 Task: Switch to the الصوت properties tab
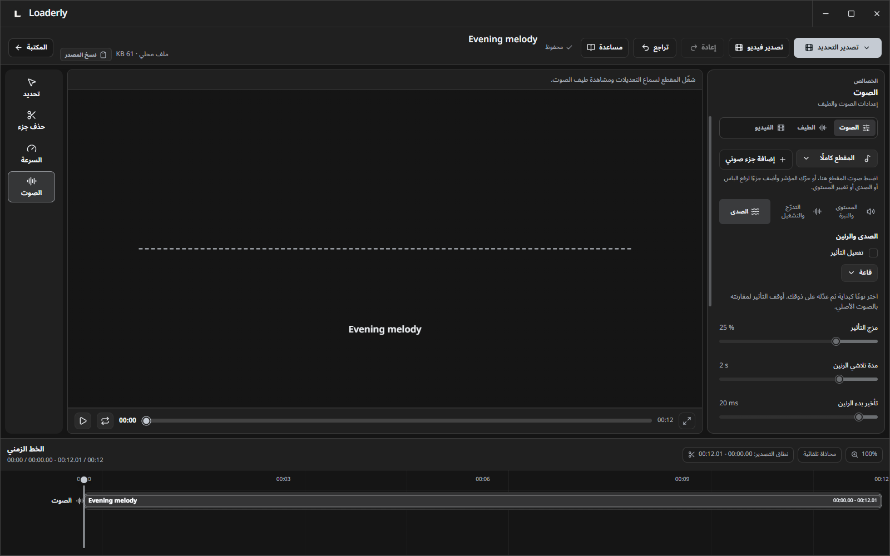click(854, 128)
